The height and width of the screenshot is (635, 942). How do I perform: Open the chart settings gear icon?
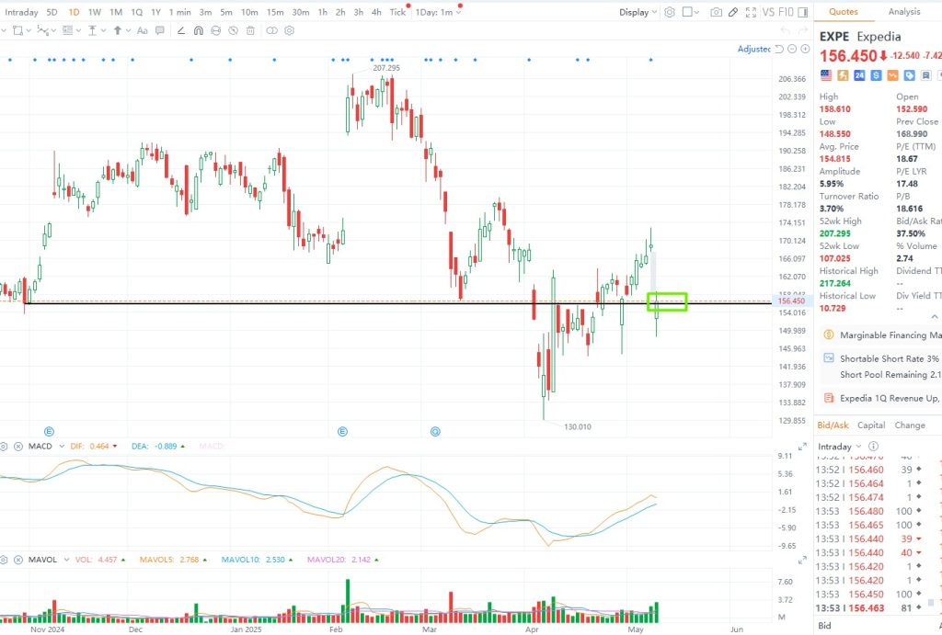(670, 12)
